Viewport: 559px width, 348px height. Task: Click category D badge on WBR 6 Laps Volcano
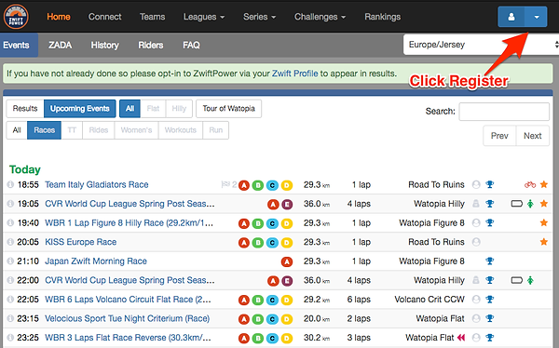[x=287, y=300]
